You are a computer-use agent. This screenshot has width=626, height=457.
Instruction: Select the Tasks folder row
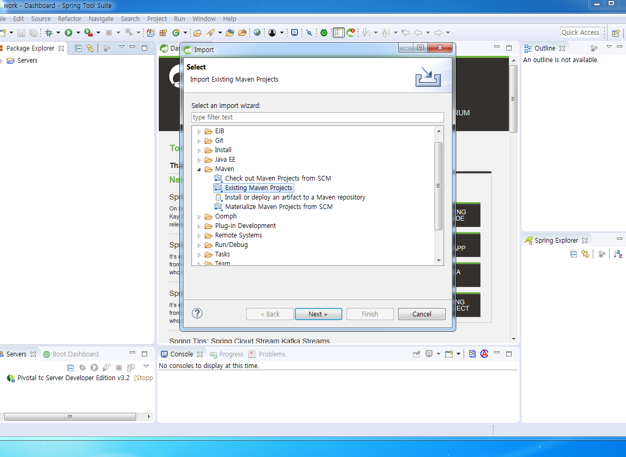217,254
